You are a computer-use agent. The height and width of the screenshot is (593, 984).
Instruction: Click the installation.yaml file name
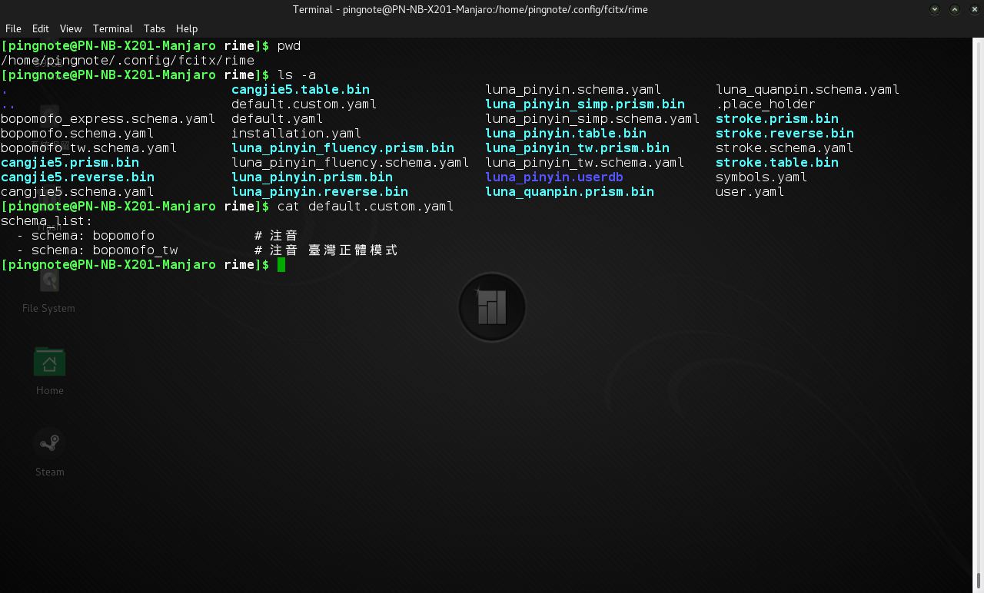(296, 134)
